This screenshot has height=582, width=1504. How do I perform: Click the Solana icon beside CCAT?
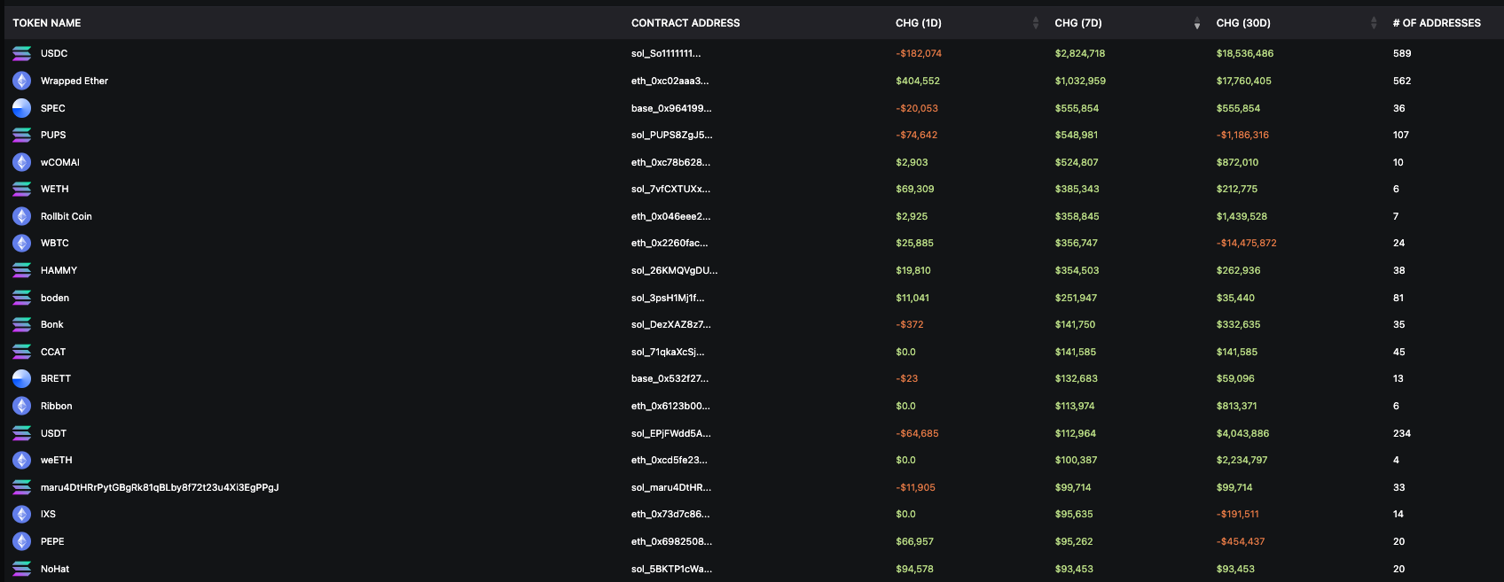tap(22, 352)
